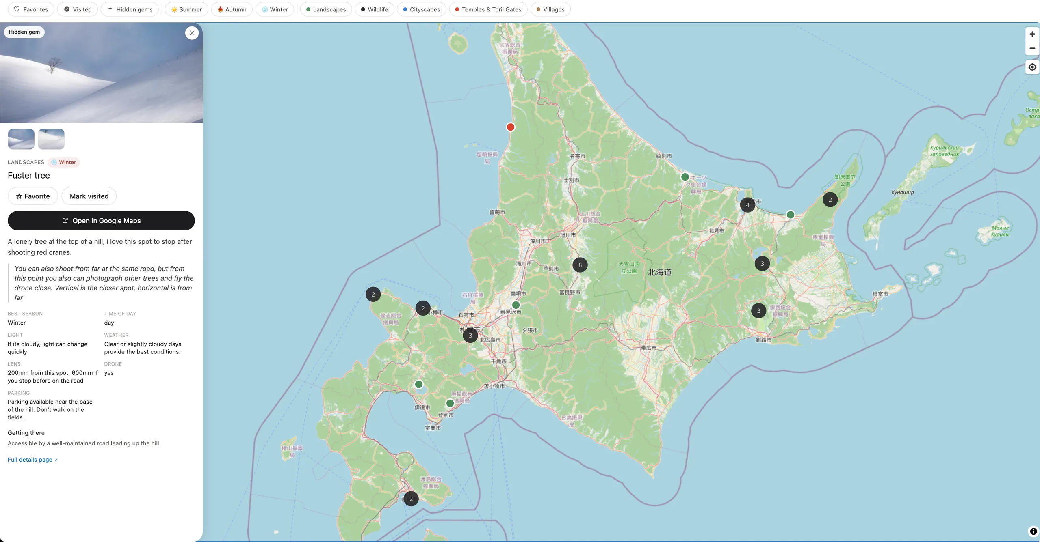
Task: Open the 3-spot cluster north of the Kushiro one
Action: click(762, 264)
